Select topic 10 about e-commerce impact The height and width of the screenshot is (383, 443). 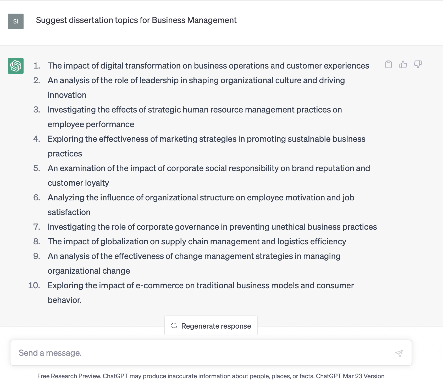(201, 286)
